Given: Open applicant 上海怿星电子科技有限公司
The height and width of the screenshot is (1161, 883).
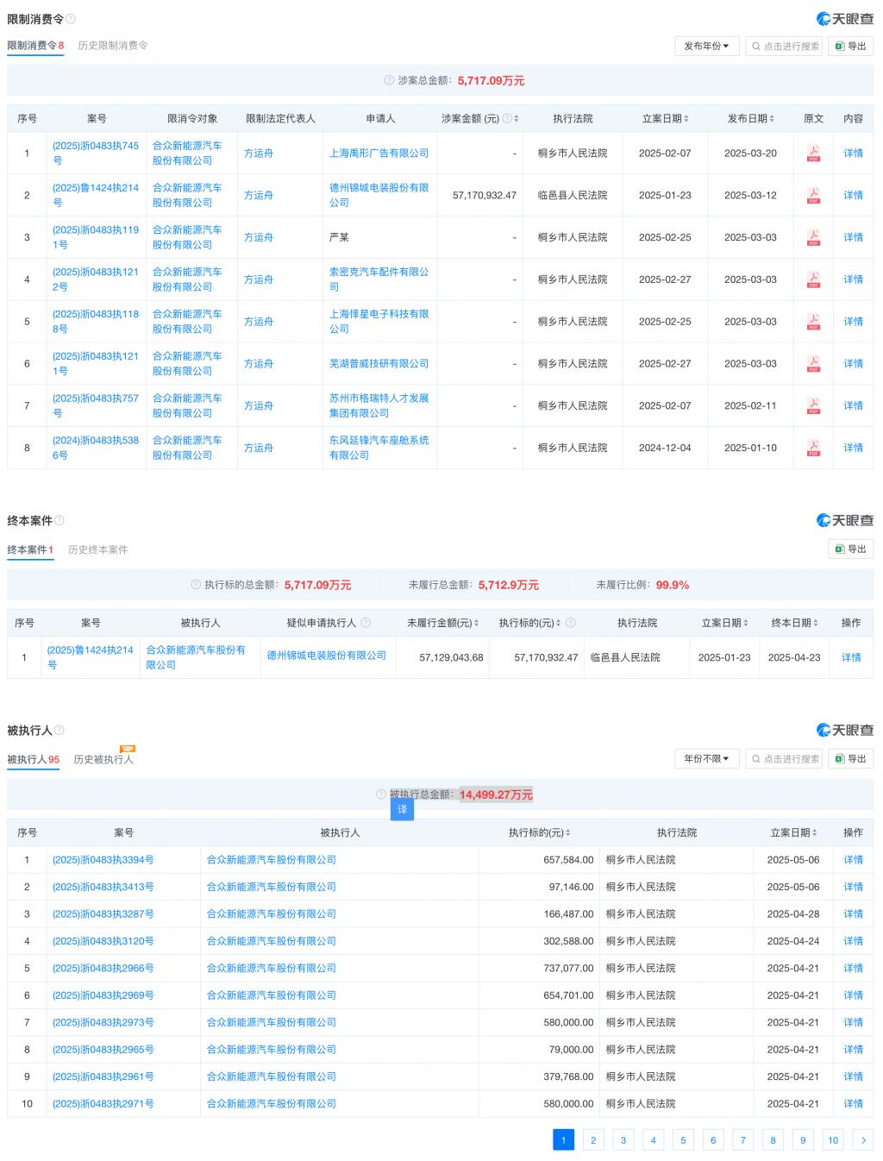Looking at the screenshot, I should (379, 322).
